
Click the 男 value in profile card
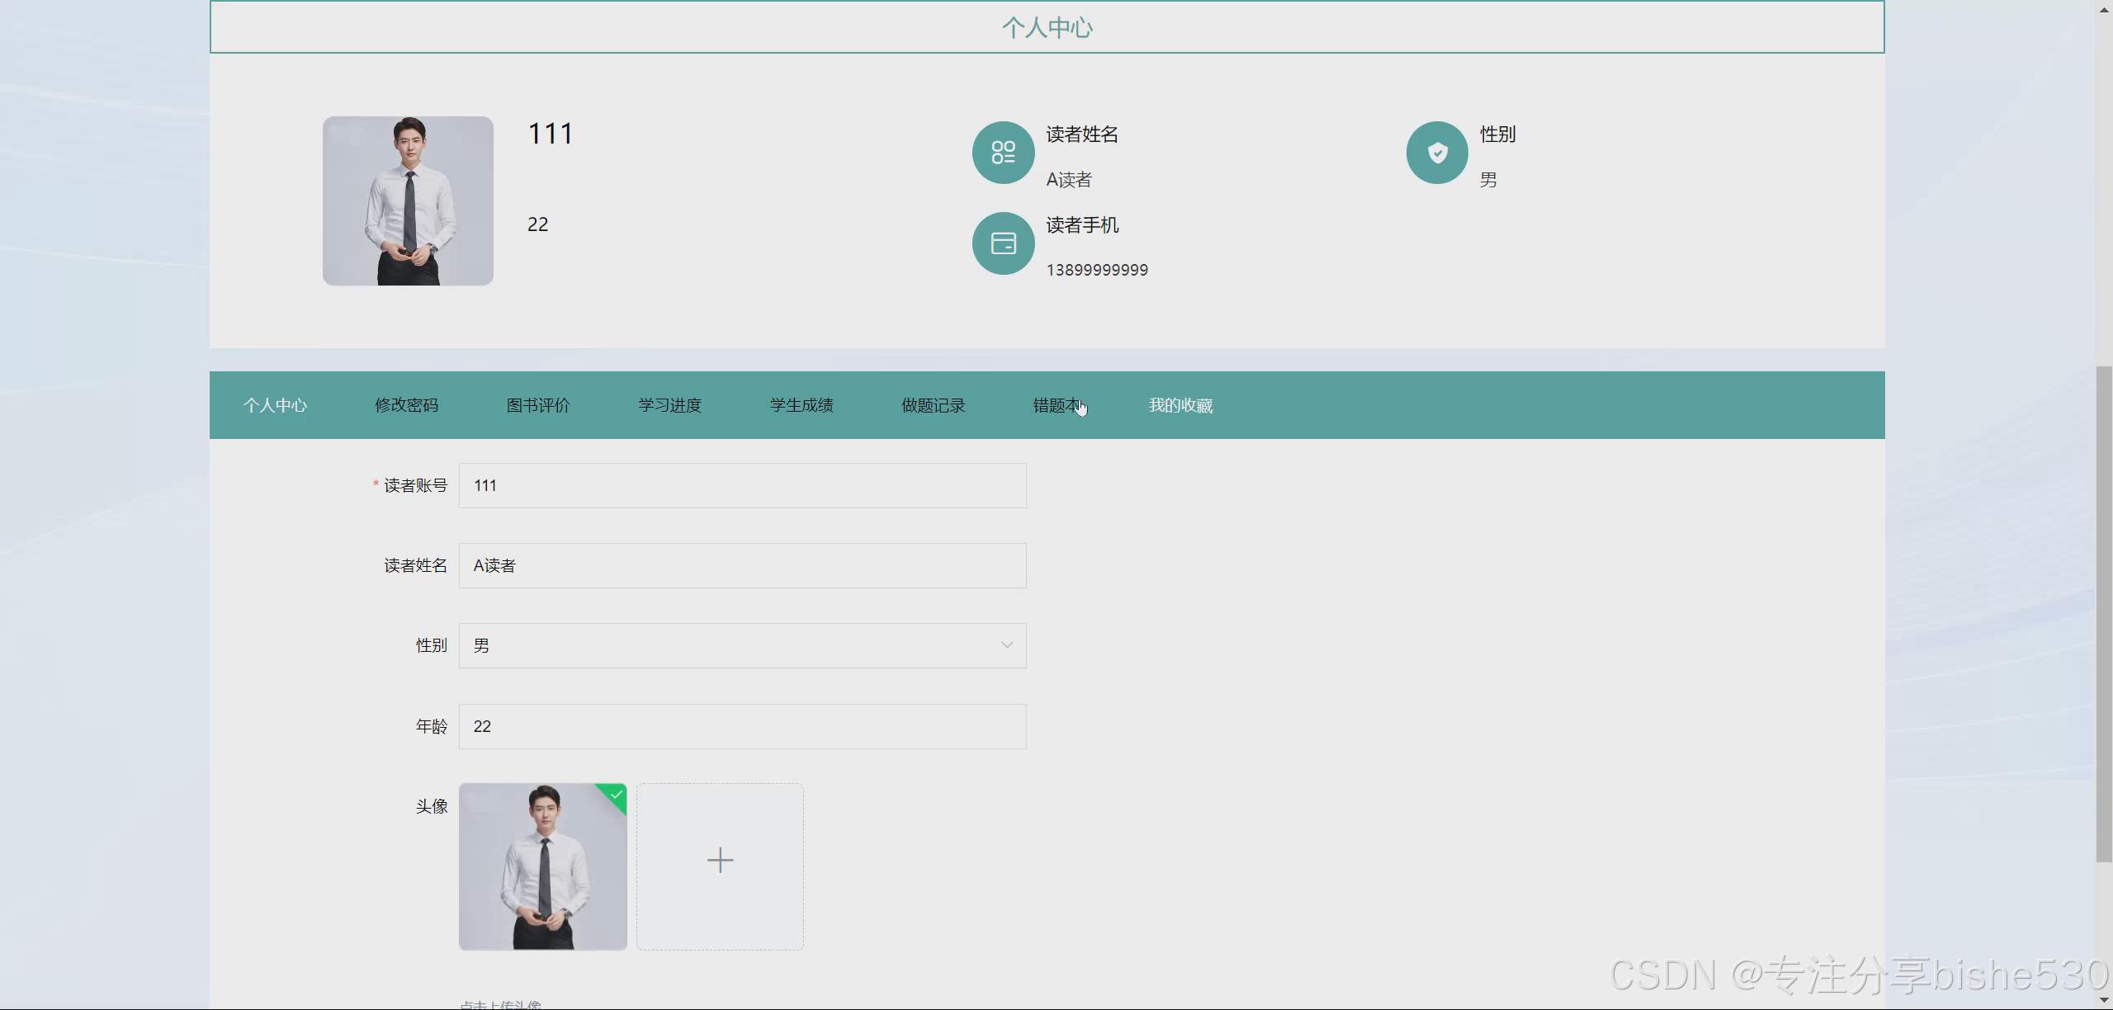[1488, 180]
